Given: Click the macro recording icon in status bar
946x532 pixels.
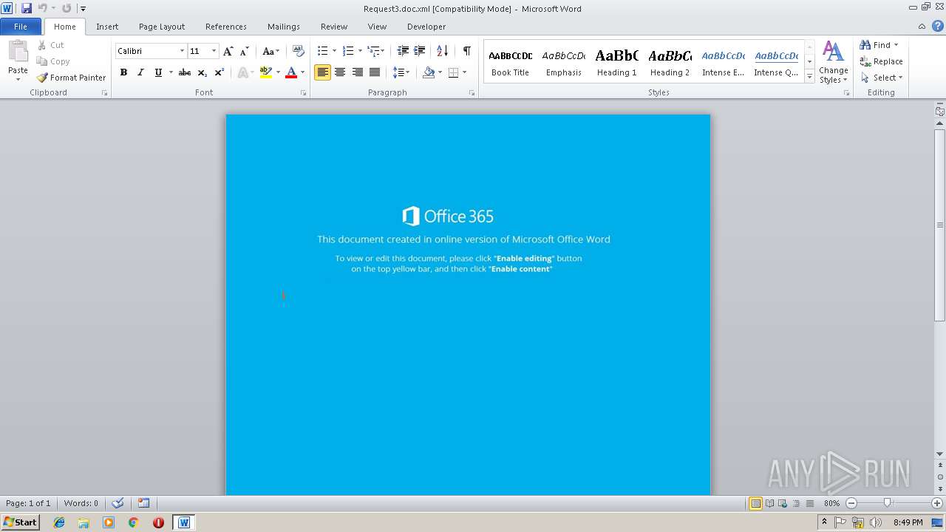Looking at the screenshot, I should click(143, 503).
